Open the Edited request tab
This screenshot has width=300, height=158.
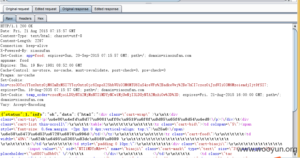coord(46,9)
